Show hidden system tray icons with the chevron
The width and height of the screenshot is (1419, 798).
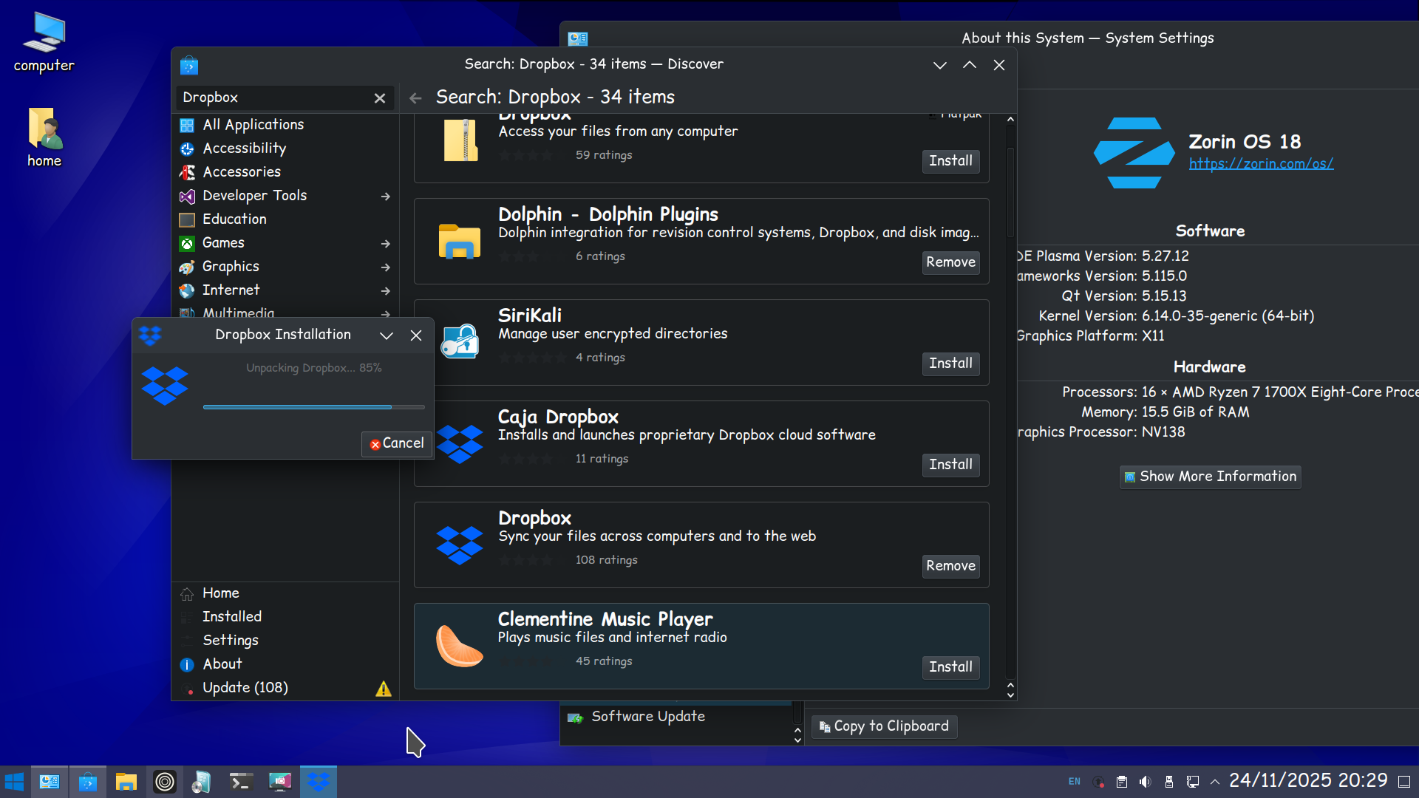1214,782
